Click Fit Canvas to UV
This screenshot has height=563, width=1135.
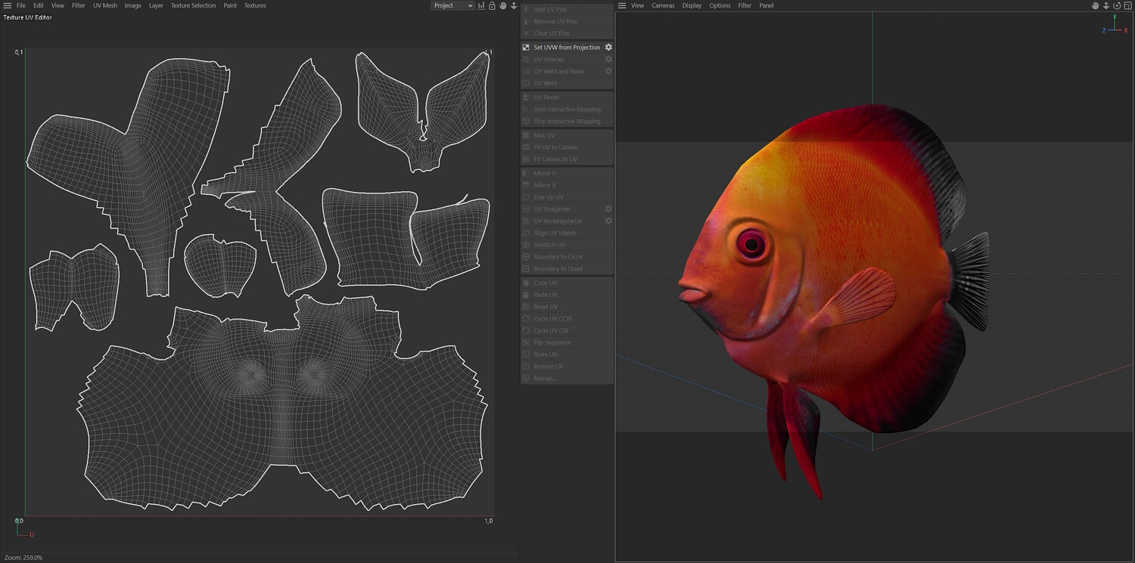[567, 159]
